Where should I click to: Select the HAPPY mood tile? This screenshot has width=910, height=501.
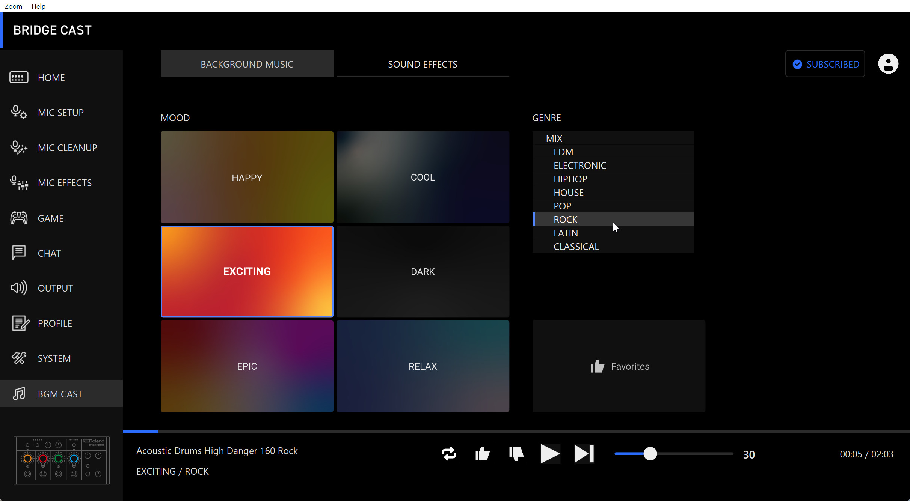pos(247,177)
